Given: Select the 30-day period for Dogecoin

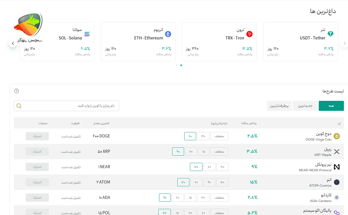Looking at the screenshot, I should pyautogui.click(x=203, y=136).
